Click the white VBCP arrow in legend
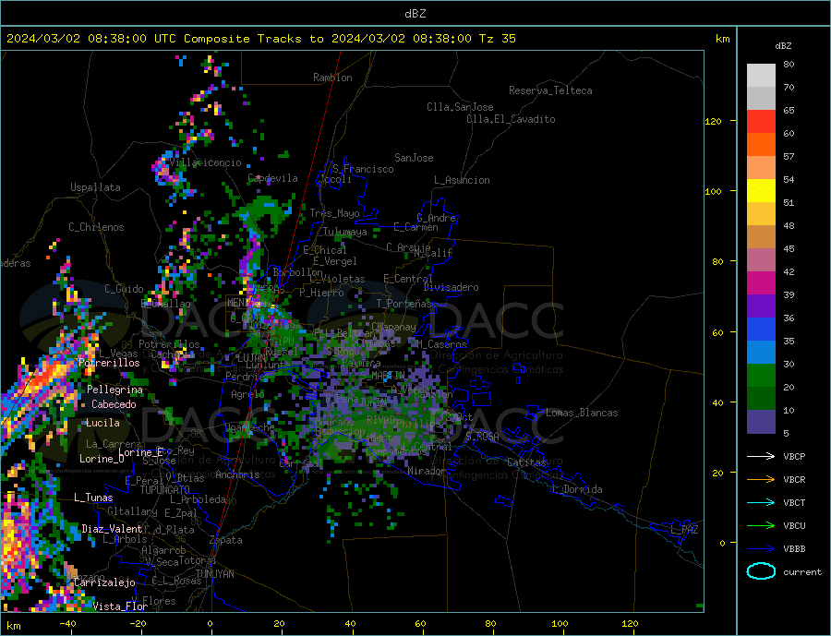831x636 pixels. [x=761, y=456]
